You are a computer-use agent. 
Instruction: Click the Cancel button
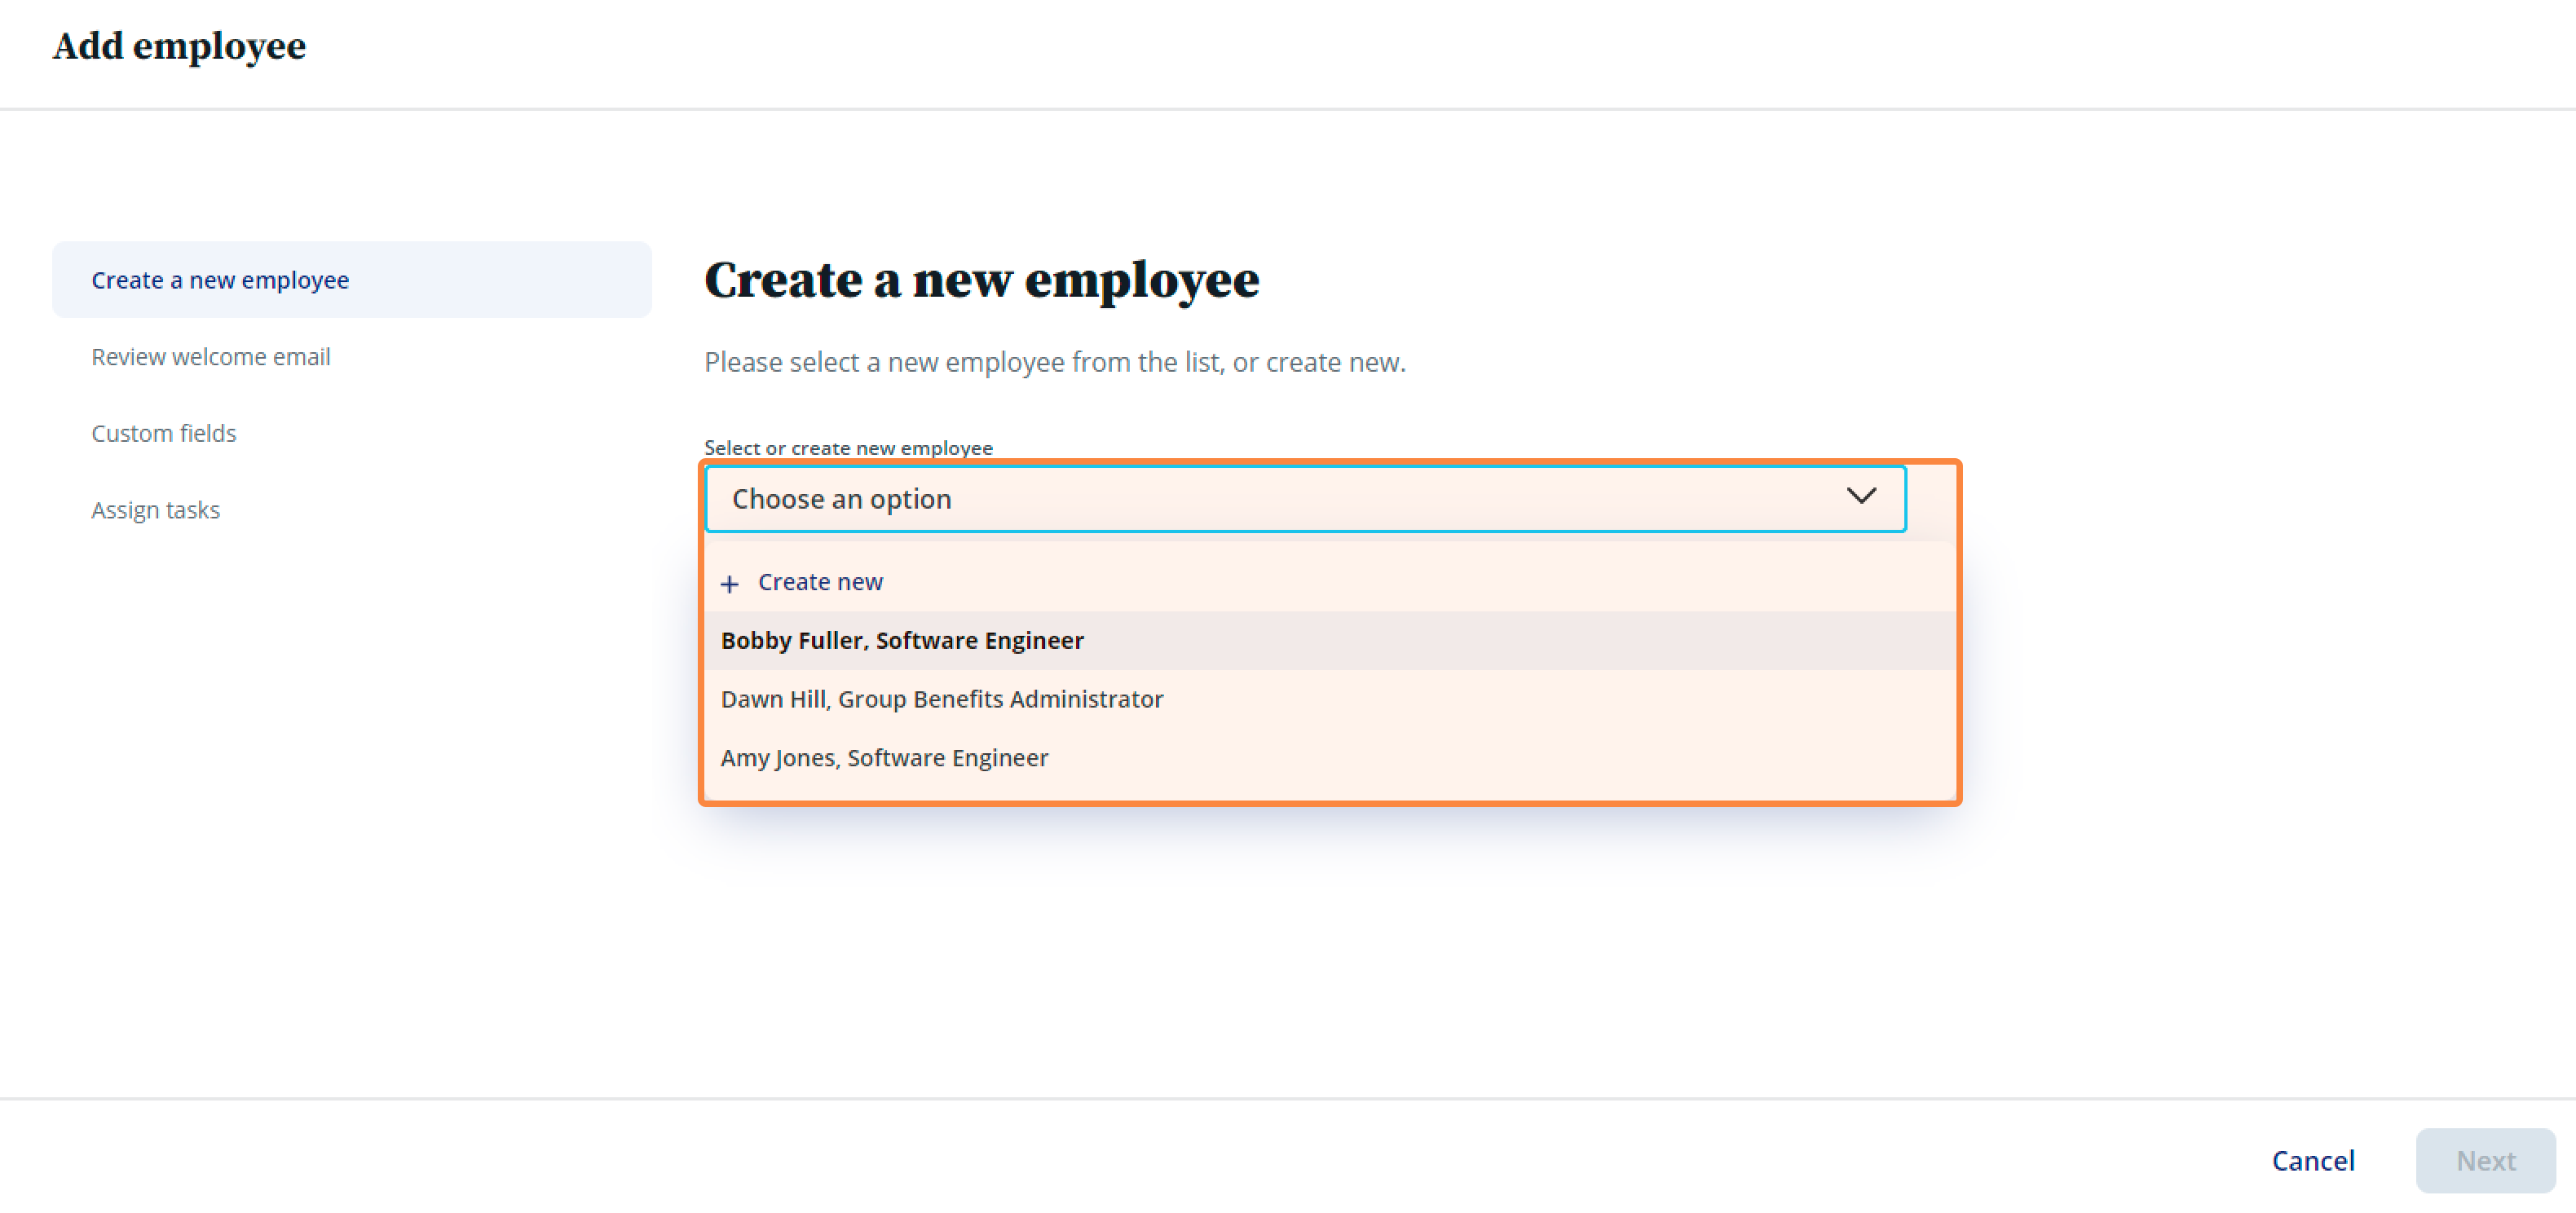click(x=2312, y=1160)
